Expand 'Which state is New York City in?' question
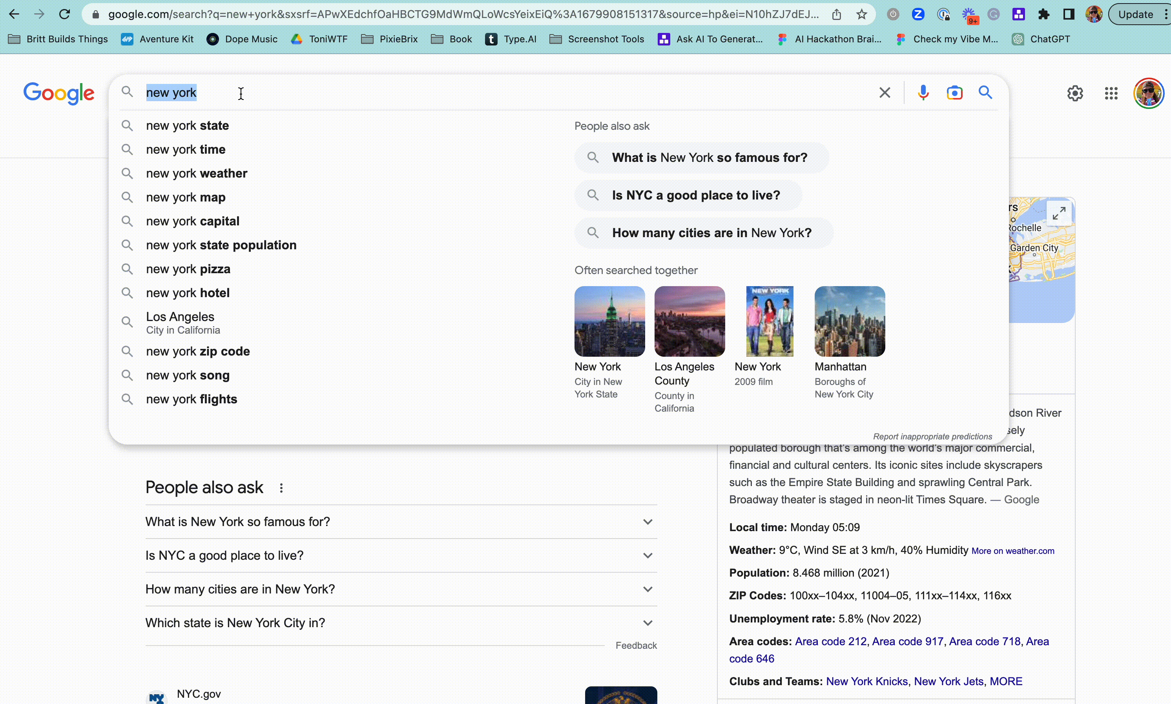Viewport: 1171px width, 704px height. [x=401, y=622]
